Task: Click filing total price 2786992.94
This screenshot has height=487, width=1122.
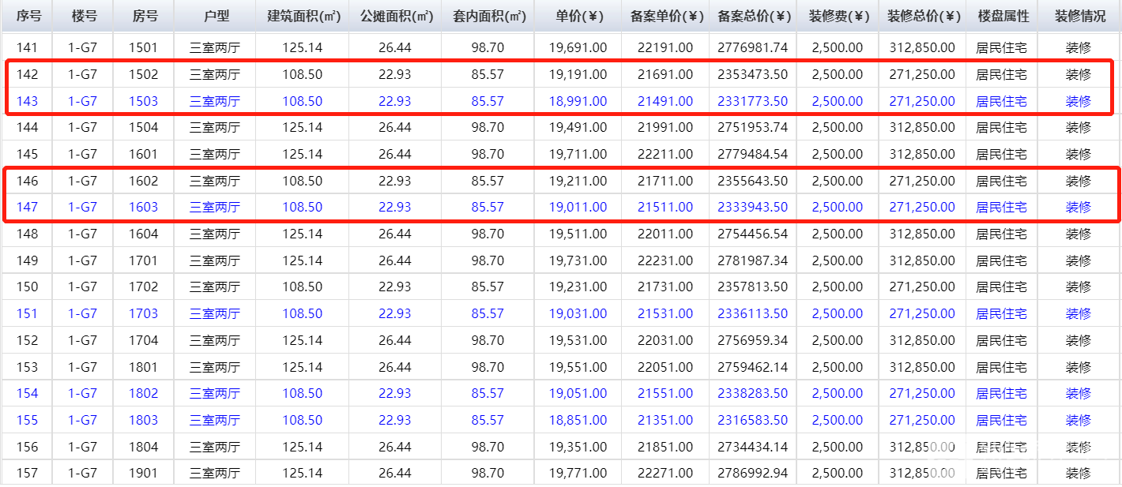Action: [753, 473]
